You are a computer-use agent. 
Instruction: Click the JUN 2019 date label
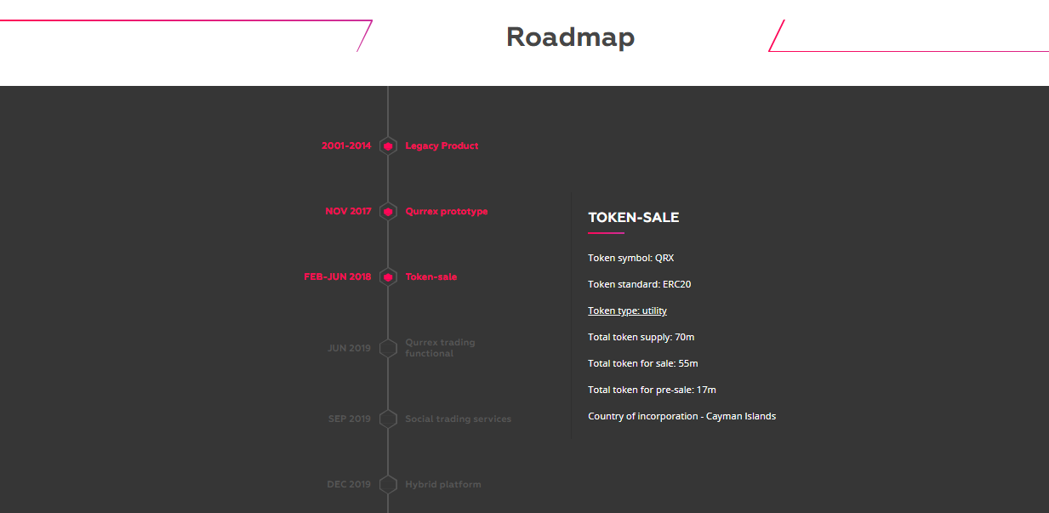click(349, 348)
